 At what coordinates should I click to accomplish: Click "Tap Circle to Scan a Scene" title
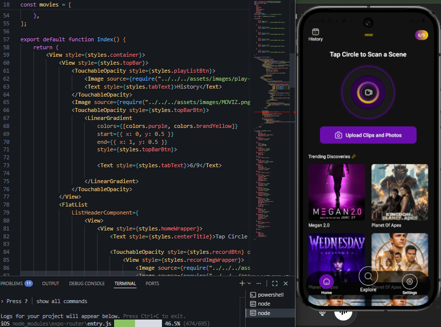[368, 55]
